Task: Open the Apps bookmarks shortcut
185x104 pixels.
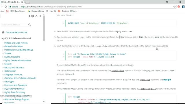Action: (2, 11)
